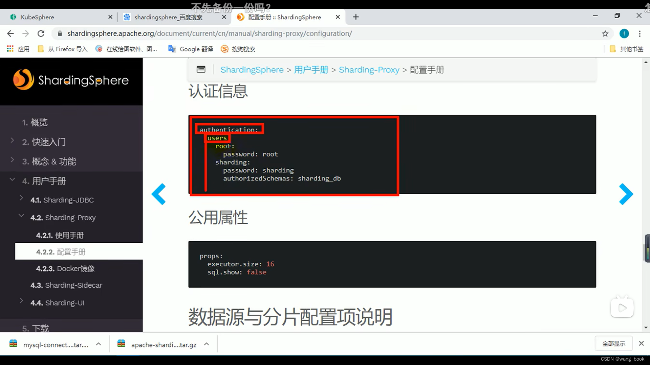
Task: Expand the 4.1. Sharding-JDBC chevron
Action: pyautogui.click(x=21, y=198)
